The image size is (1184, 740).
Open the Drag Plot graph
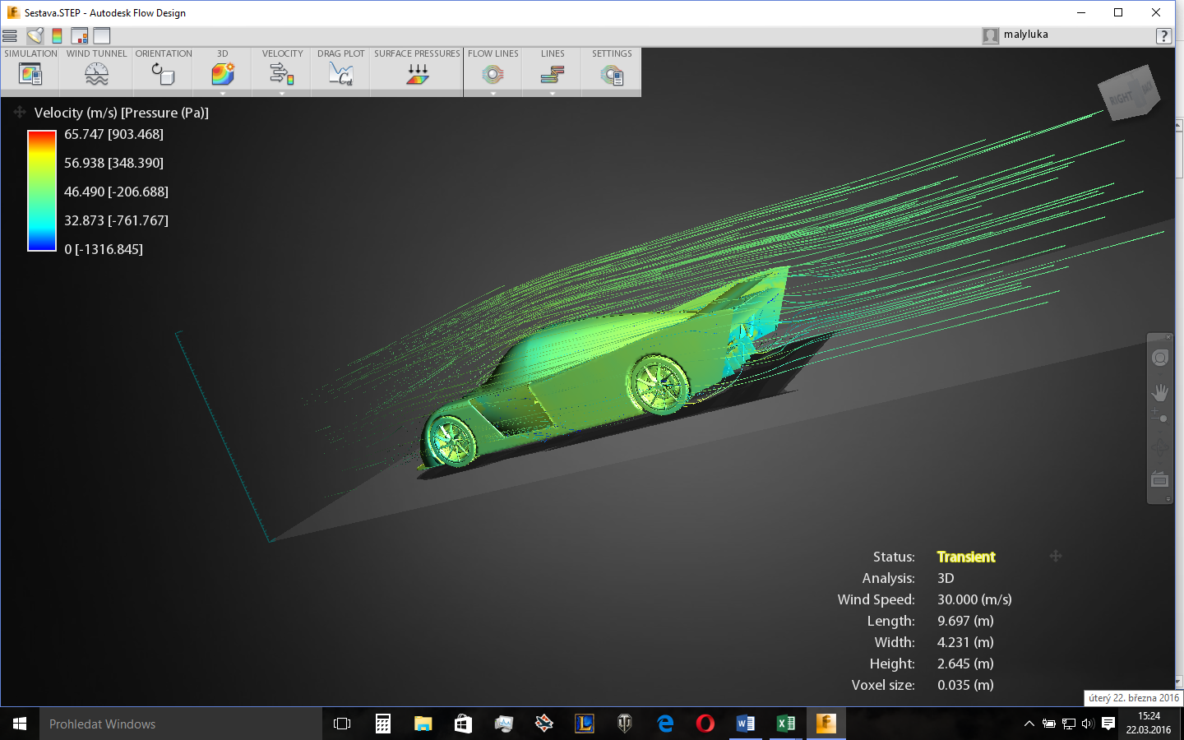point(340,74)
